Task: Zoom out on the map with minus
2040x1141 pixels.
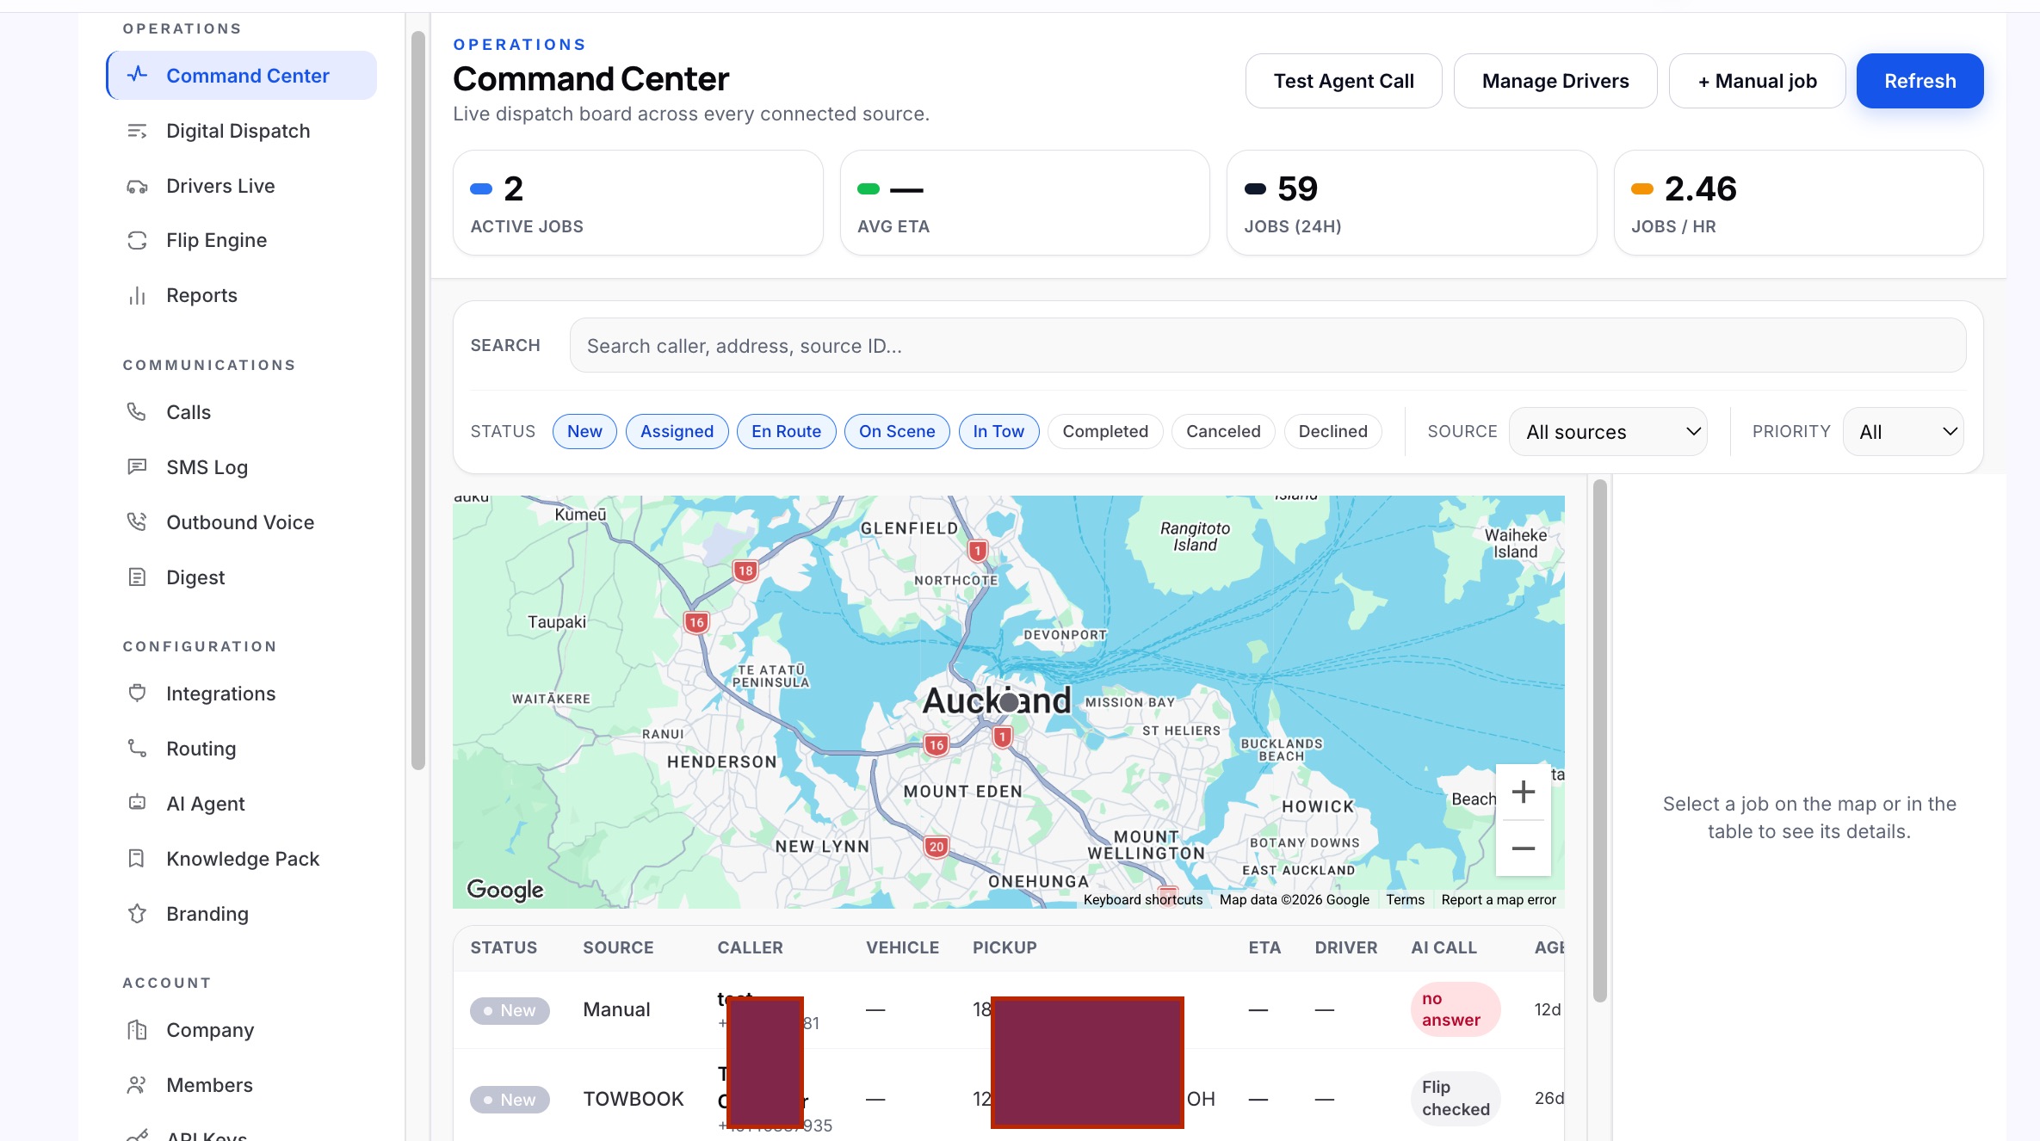Action: (1523, 848)
